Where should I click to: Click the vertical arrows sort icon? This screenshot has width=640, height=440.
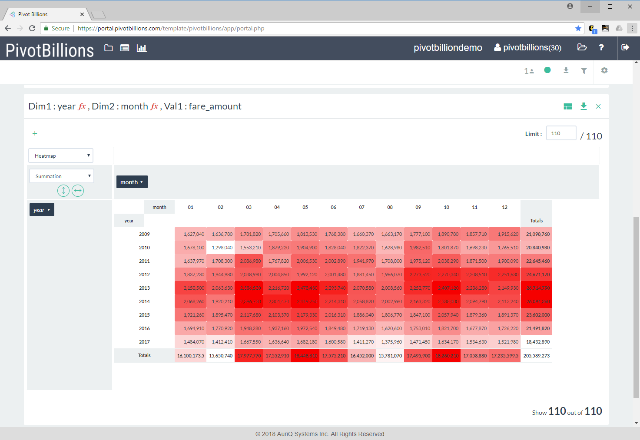(63, 190)
